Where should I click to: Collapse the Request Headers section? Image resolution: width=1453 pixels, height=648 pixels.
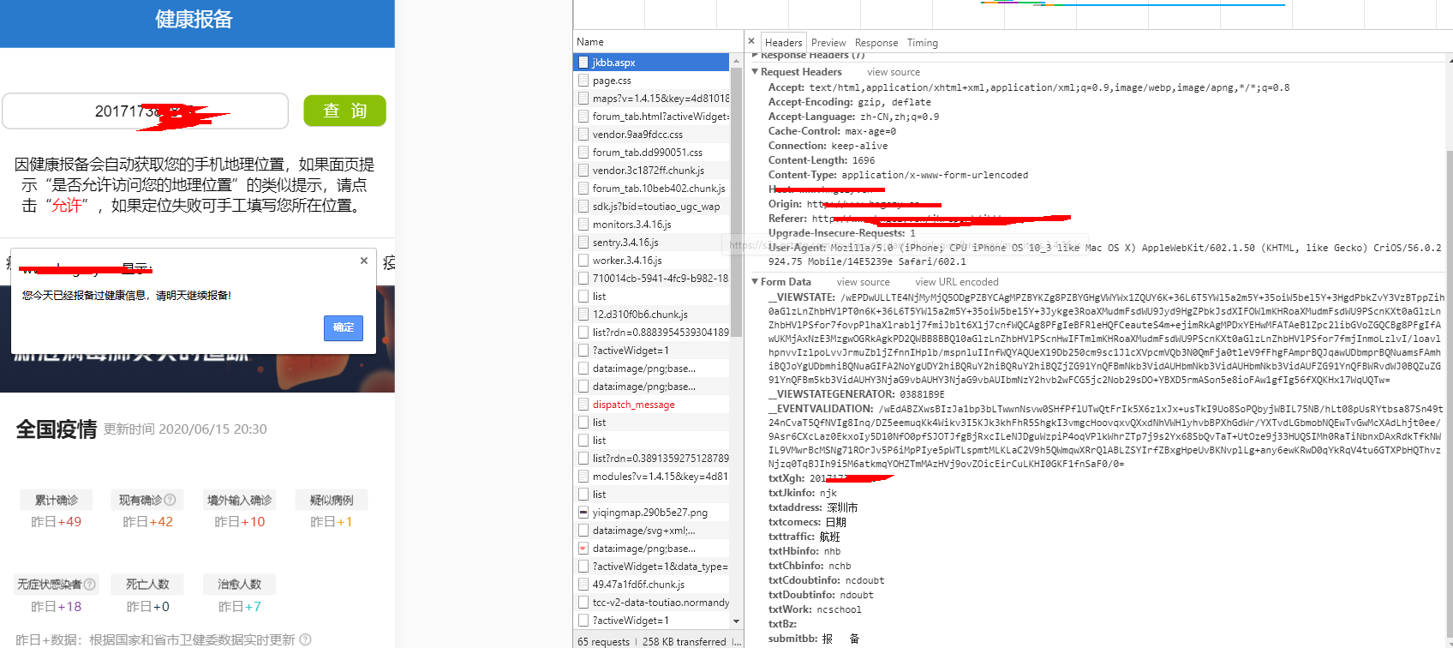755,72
